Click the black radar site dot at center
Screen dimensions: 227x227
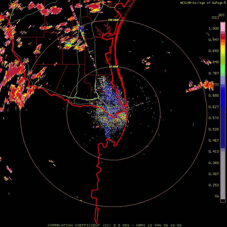pos(113,113)
